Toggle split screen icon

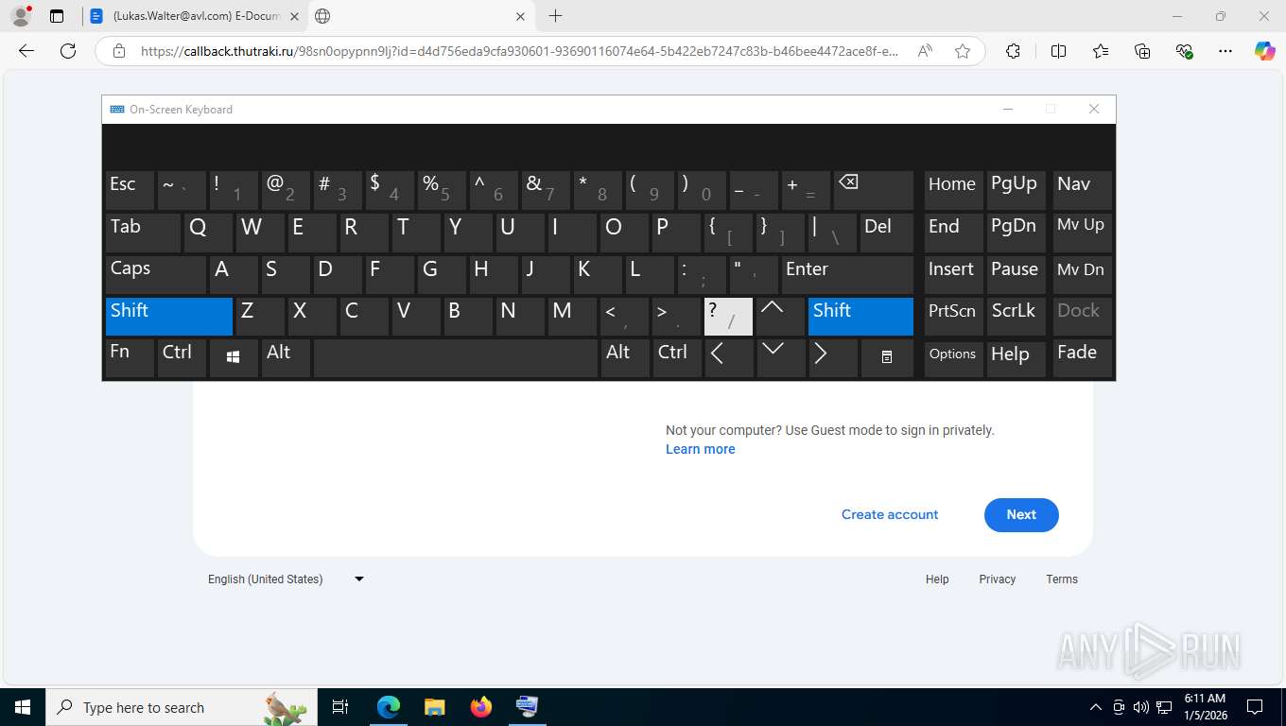click(1059, 51)
